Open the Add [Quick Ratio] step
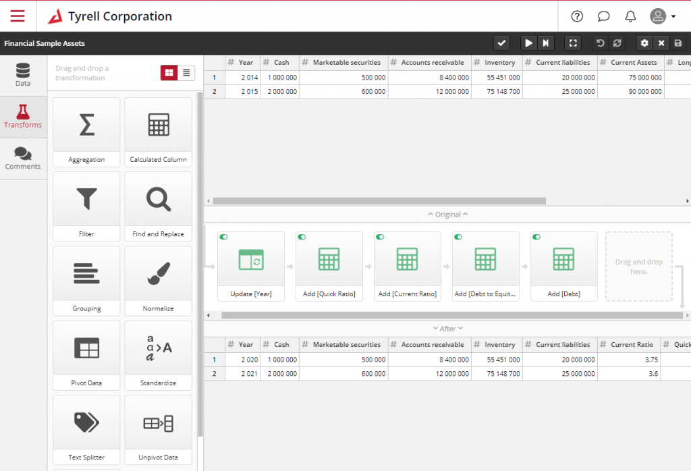Image resolution: width=691 pixels, height=471 pixels. point(329,267)
